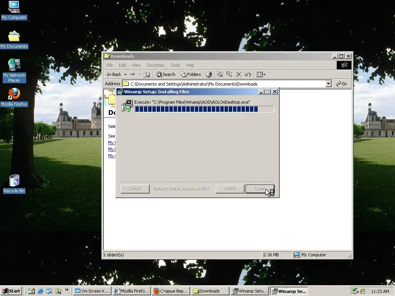Open the Views dropdown button

[261, 74]
